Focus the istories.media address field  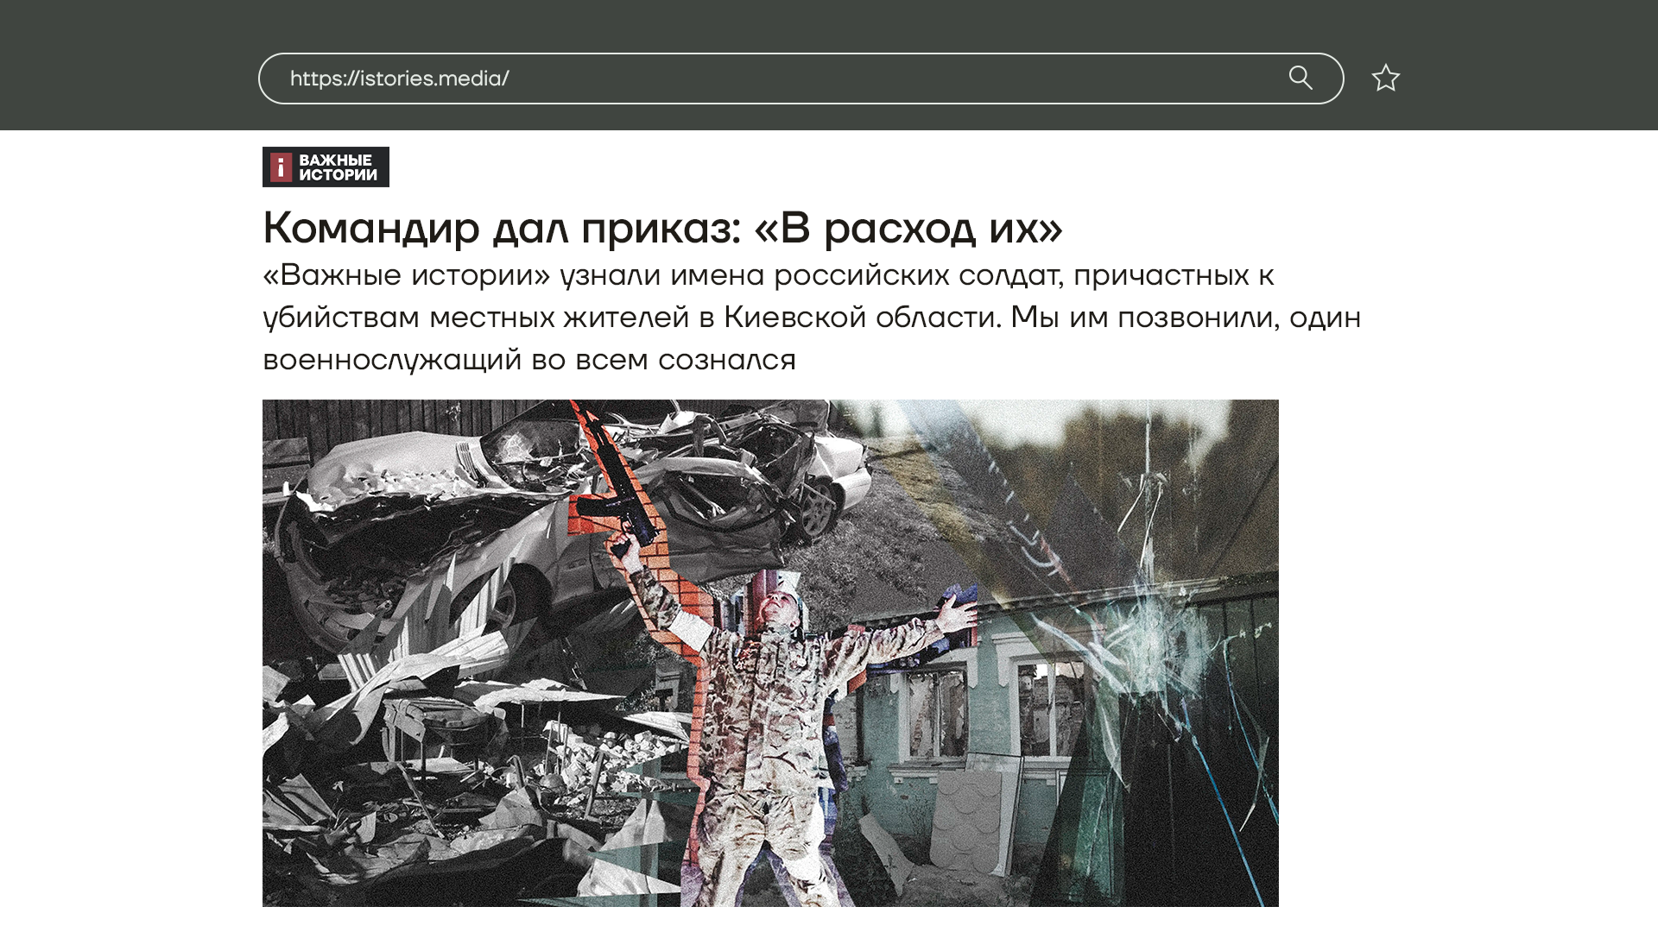pos(777,79)
